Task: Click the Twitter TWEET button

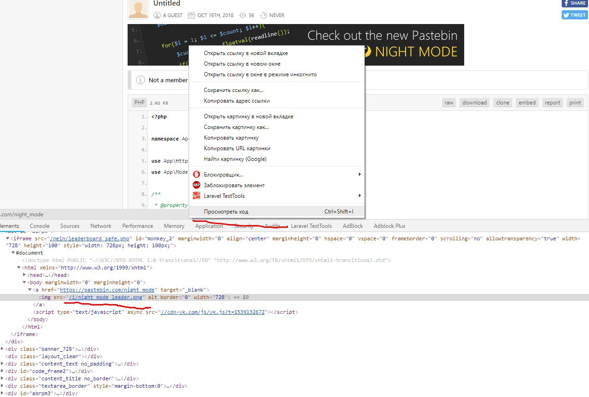Action: click(575, 15)
